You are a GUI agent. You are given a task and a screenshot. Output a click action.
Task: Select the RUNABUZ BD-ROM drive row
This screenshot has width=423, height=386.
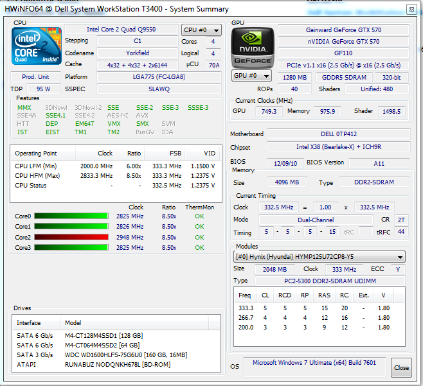116,365
